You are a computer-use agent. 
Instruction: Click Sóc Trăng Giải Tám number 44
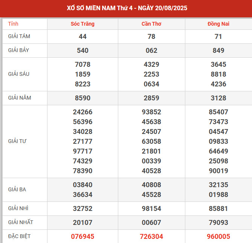coord(82,37)
